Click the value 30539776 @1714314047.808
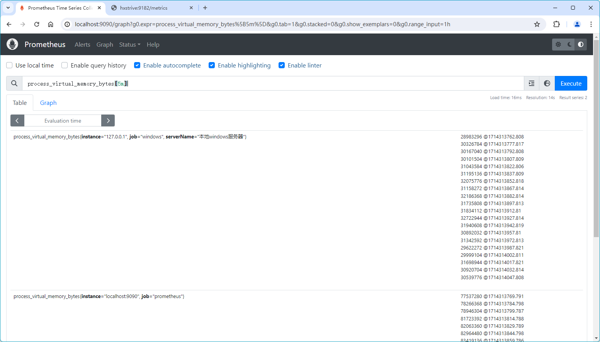Viewport: 600px width, 342px height. click(x=492, y=278)
